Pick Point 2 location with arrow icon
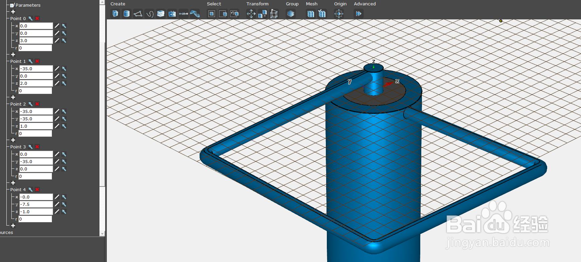 pos(30,104)
